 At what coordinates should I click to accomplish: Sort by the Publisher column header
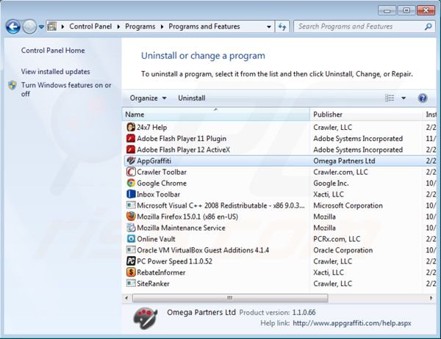pos(366,114)
